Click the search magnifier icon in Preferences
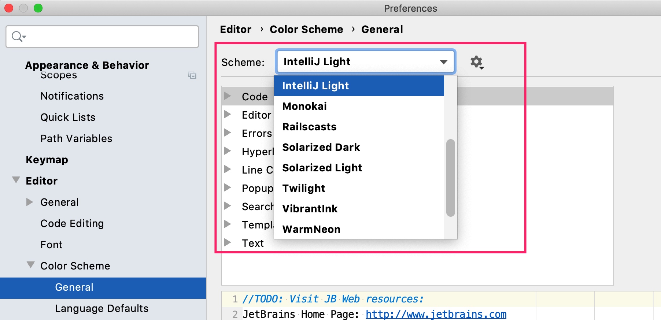661x320 pixels. (18, 36)
